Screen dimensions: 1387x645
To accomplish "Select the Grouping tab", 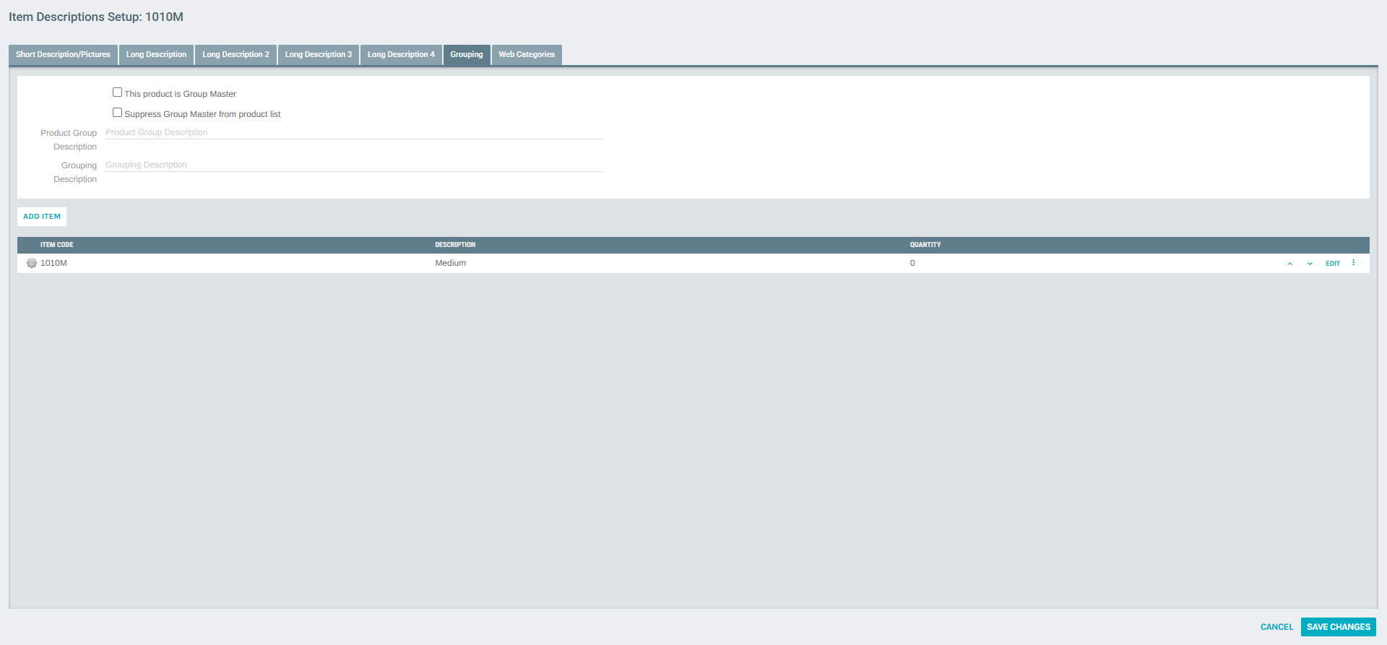I will click(467, 55).
